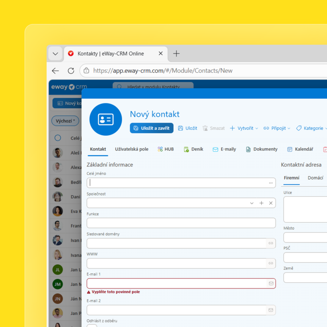Click the Uložit button
Image resolution: width=327 pixels, height=327 pixels.
point(187,128)
